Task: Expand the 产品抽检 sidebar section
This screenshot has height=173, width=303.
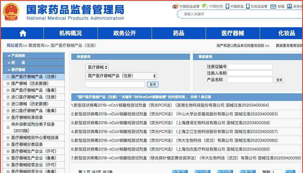Action: 34,56
